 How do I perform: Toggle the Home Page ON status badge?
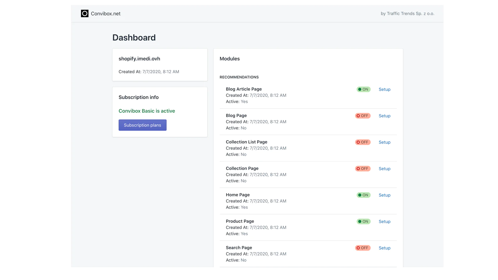363,195
